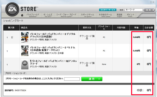Select the 小計 subtotal 0円 value
157x97 pixels.
click(x=149, y=90)
